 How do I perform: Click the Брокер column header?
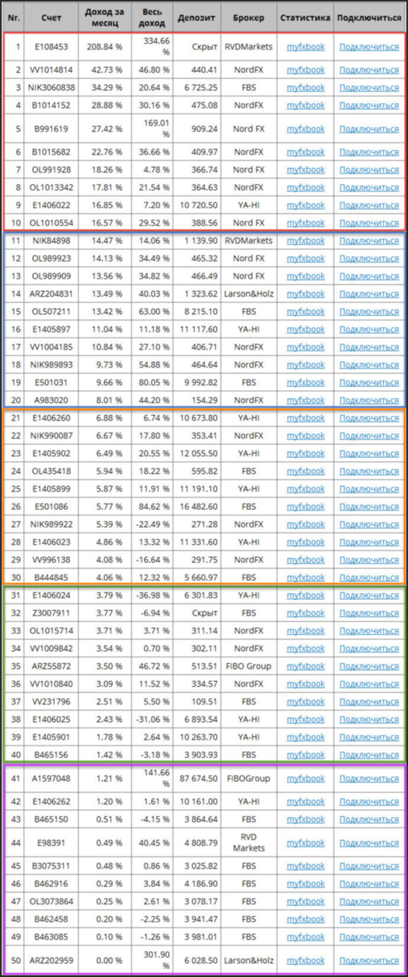(248, 18)
